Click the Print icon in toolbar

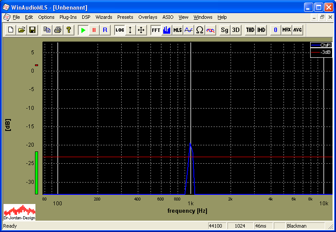pos(57,30)
